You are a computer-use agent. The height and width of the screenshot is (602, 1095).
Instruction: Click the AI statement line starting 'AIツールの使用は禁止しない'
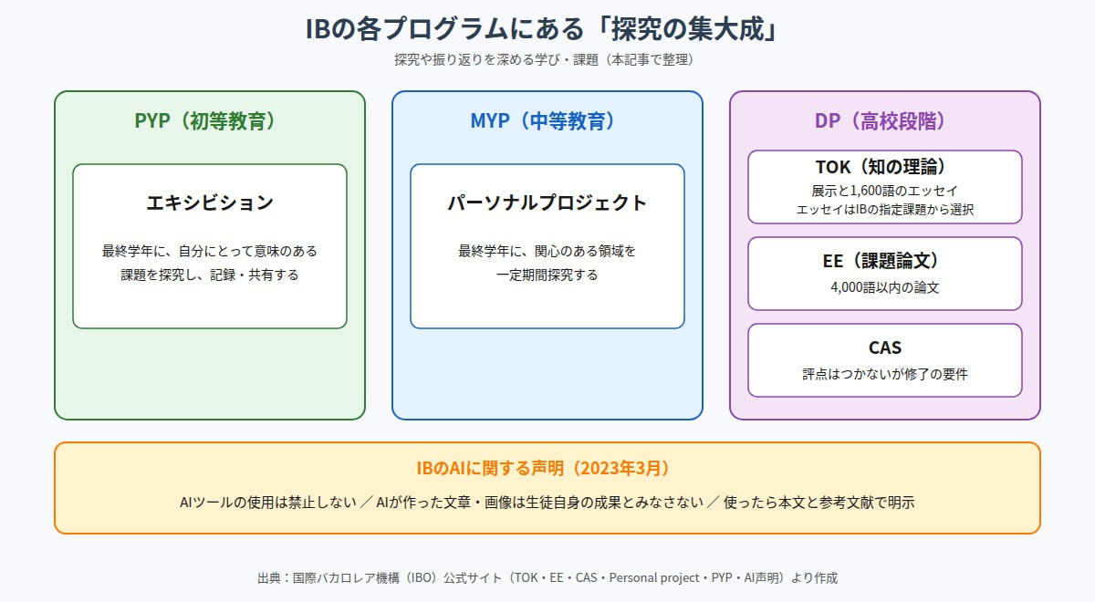coord(547,503)
